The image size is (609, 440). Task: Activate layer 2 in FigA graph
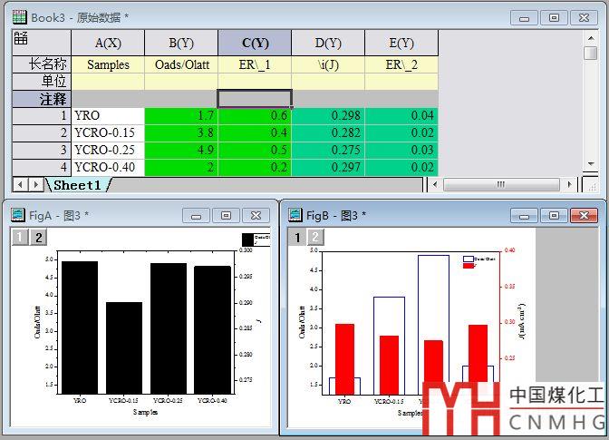37,238
